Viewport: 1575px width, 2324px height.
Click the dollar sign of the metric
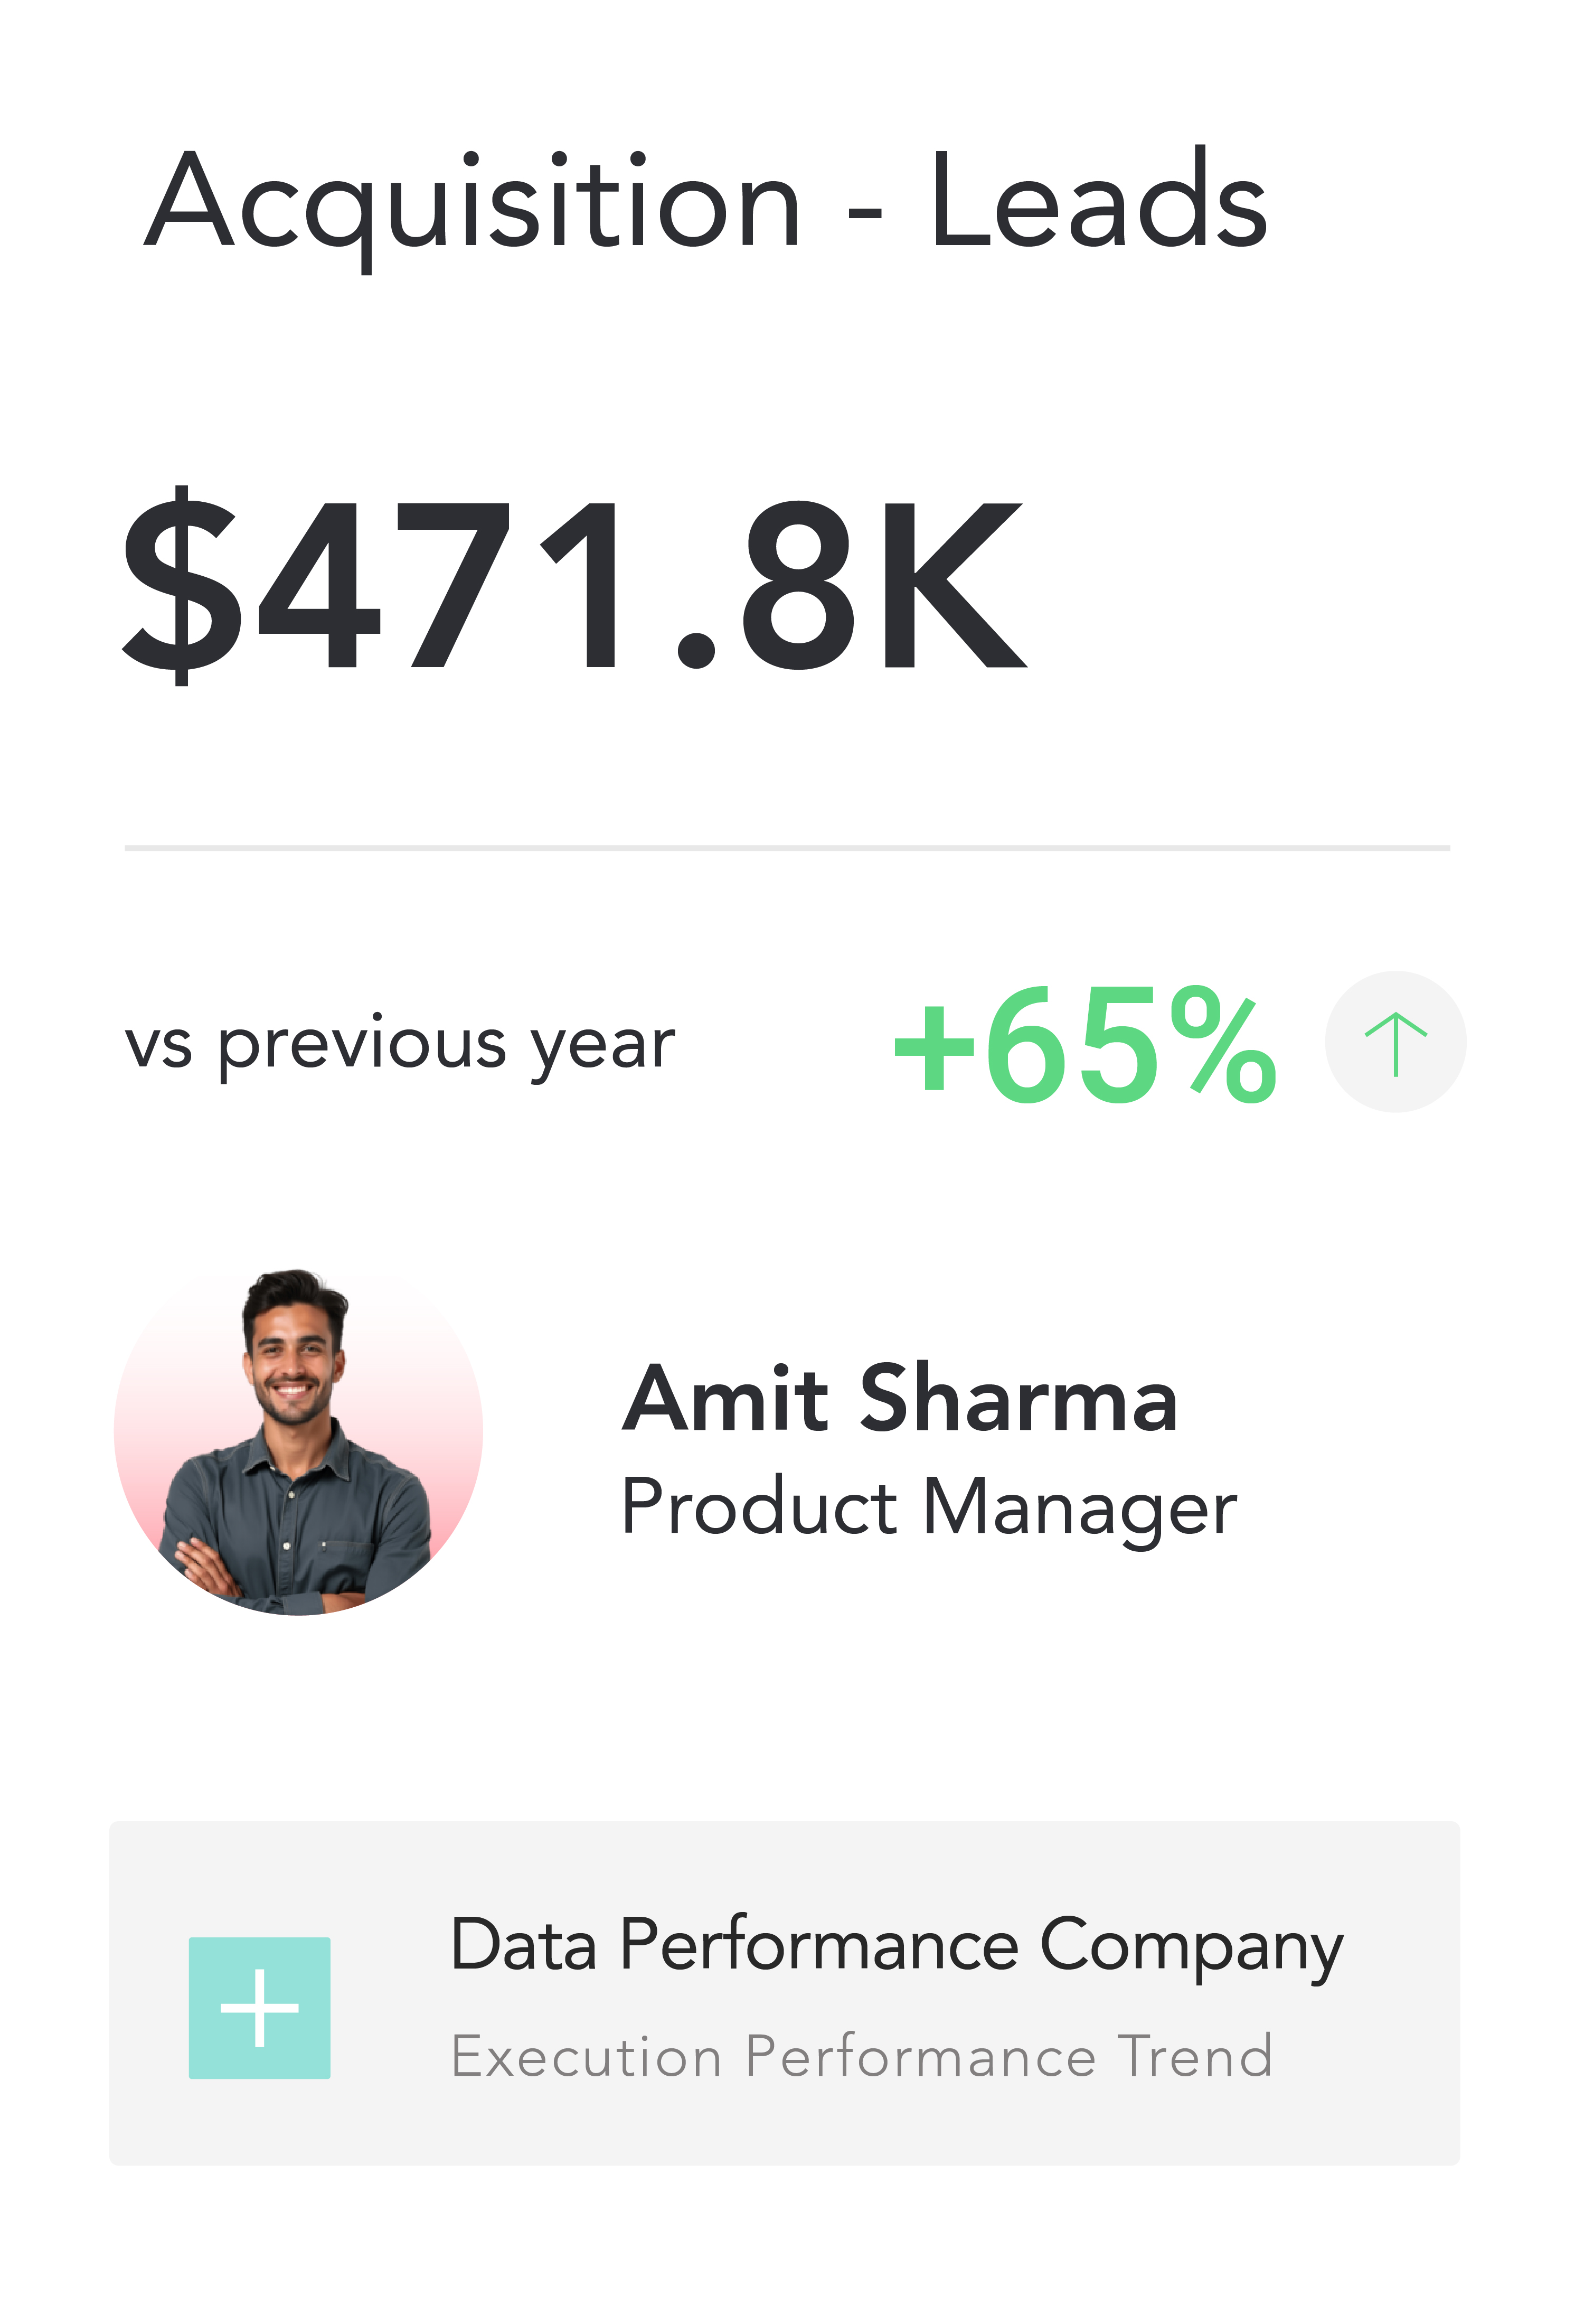pos(181,586)
